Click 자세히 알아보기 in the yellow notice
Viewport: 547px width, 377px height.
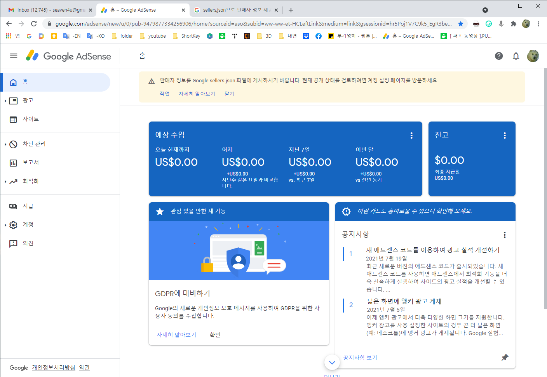197,94
